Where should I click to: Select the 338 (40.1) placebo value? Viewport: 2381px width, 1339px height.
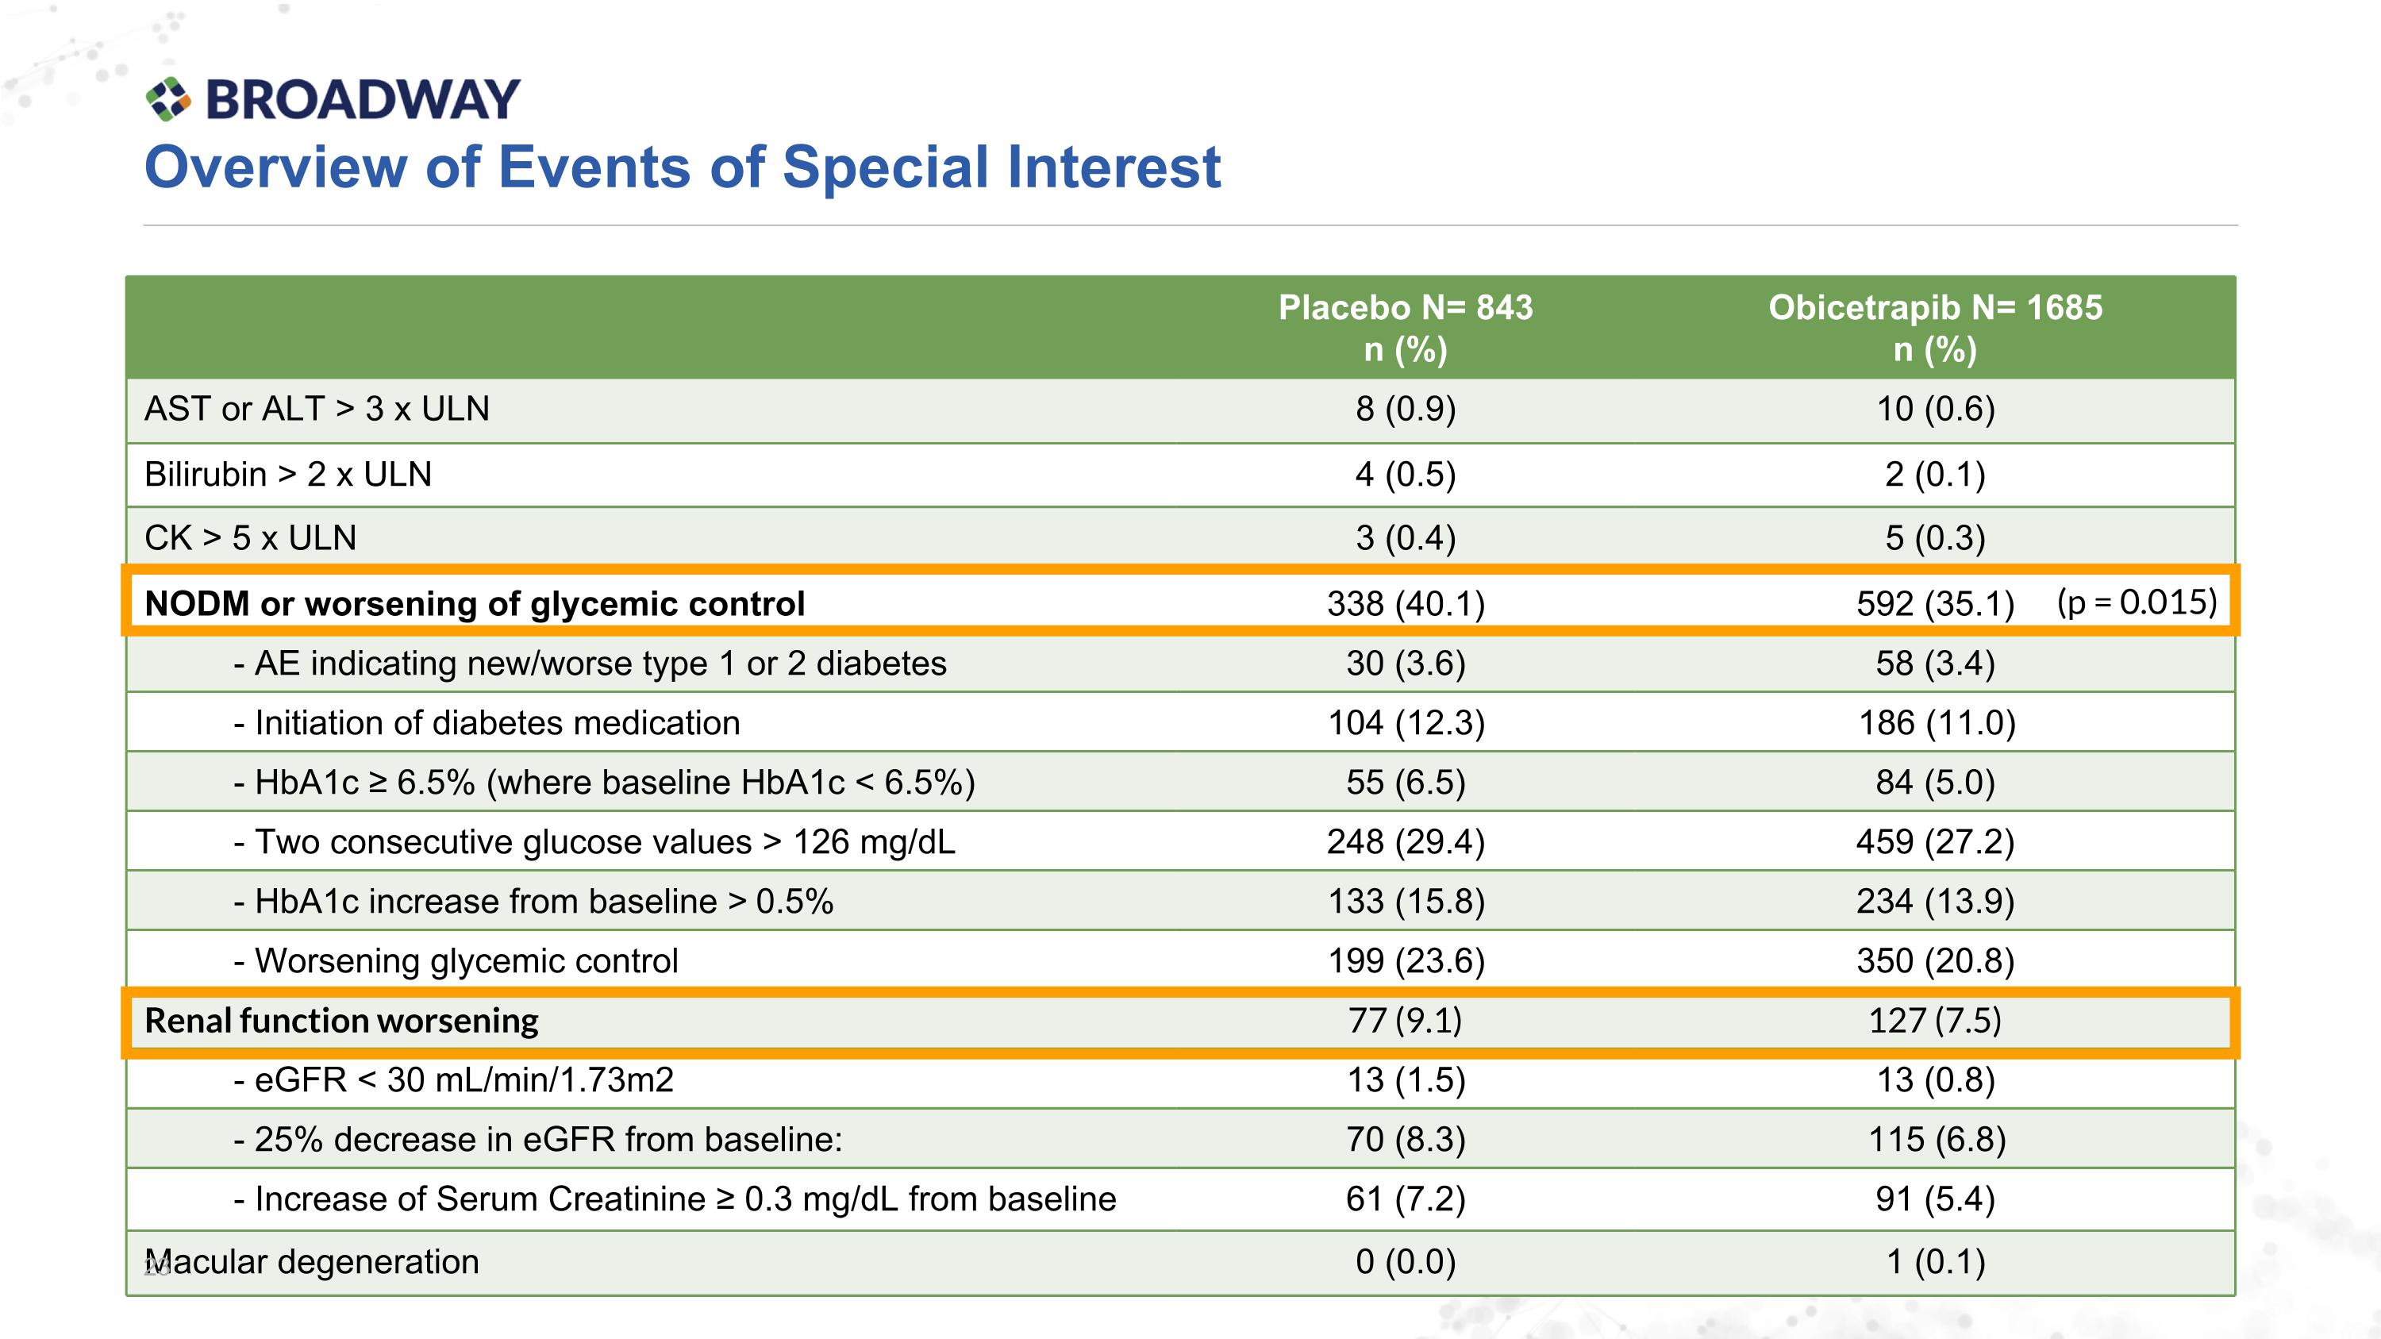pos(1405,603)
